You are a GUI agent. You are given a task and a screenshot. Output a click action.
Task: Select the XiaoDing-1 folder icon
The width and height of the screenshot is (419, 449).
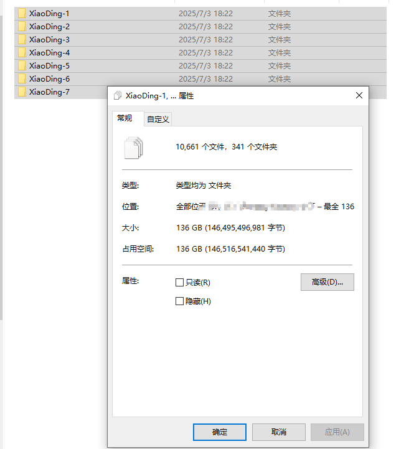click(22, 14)
